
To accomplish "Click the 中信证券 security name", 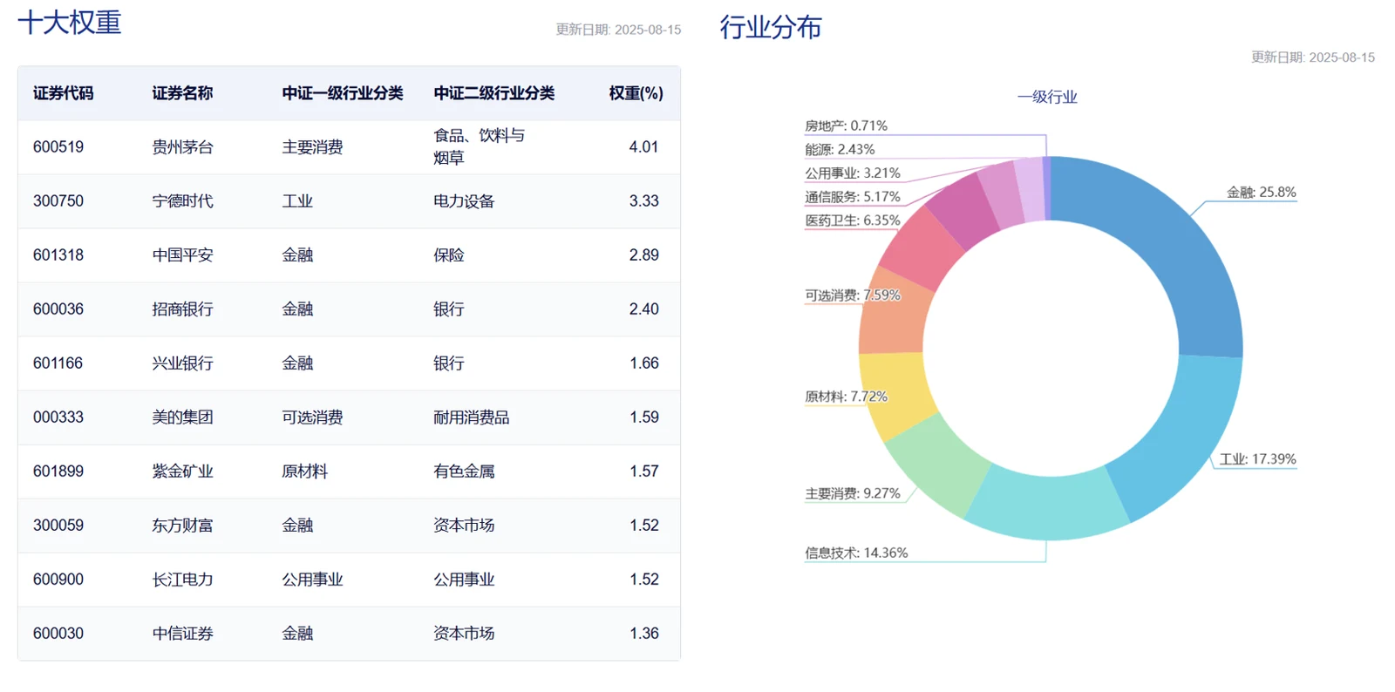I will [182, 634].
